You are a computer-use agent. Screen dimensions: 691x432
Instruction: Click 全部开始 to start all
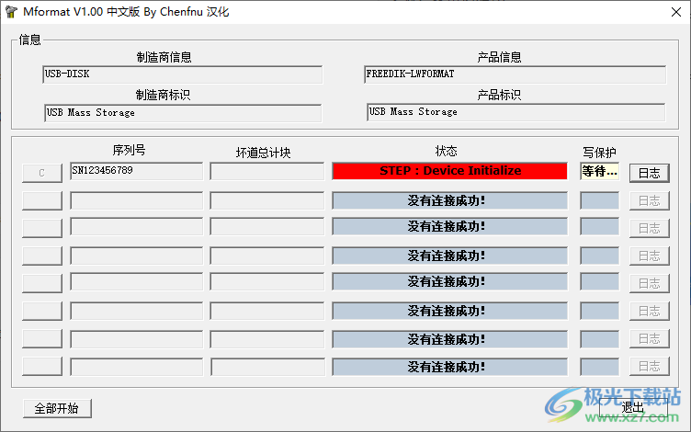(57, 409)
